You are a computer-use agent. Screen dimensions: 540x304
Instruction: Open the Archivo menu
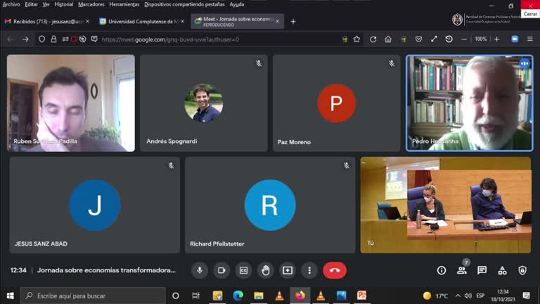[11, 4]
